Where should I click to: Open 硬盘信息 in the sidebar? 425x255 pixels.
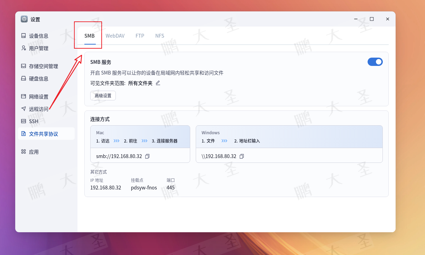click(x=46, y=79)
